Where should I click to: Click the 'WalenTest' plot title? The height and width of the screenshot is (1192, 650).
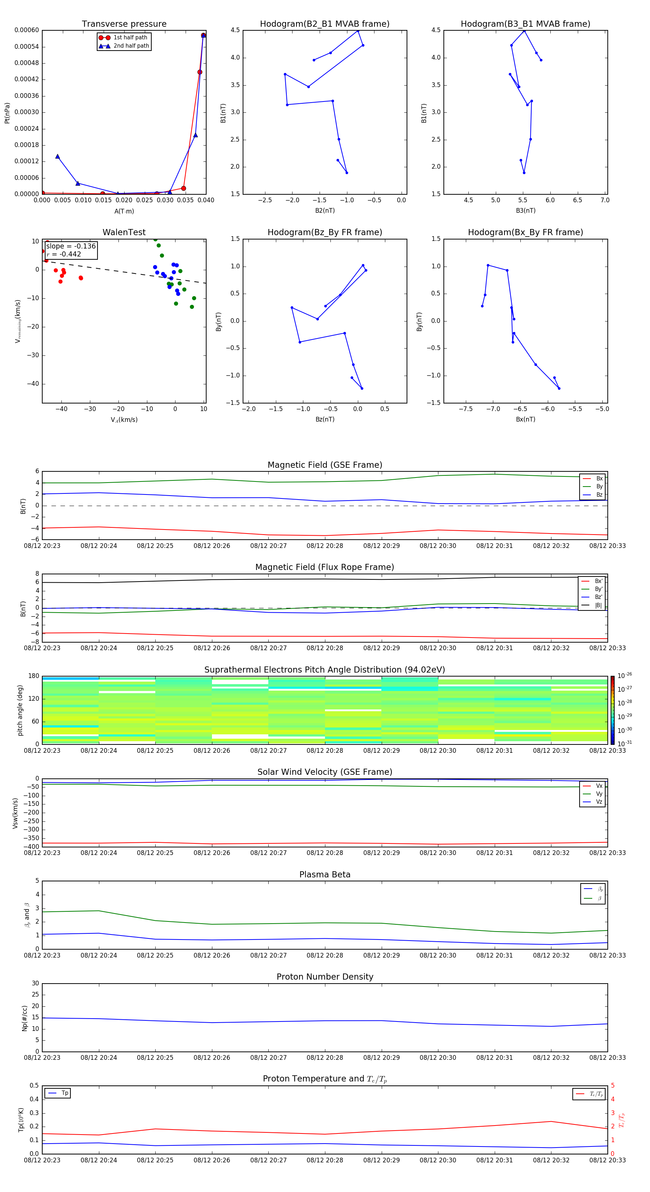[x=124, y=232]
